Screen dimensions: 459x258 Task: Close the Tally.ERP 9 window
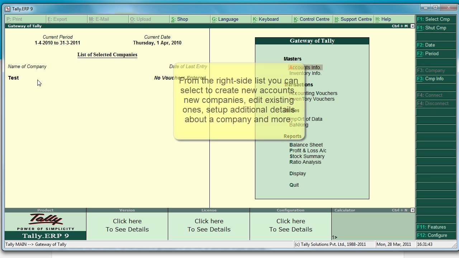coord(448,8)
